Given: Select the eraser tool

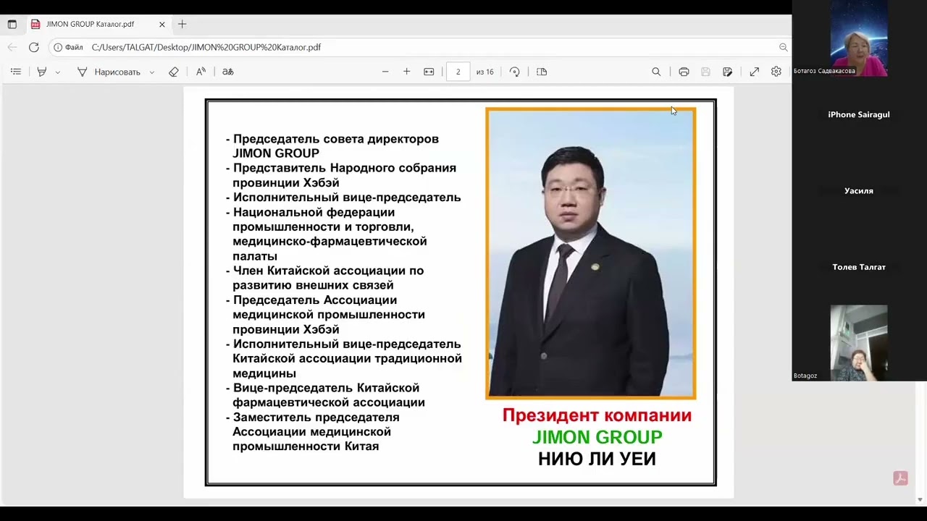Looking at the screenshot, I should point(174,72).
